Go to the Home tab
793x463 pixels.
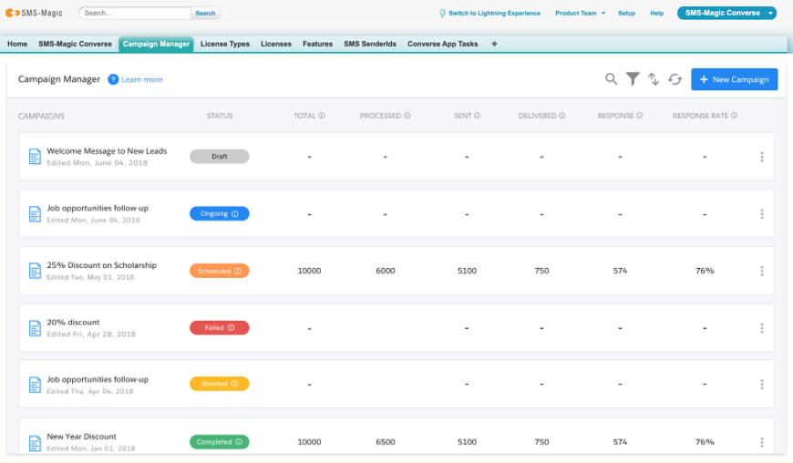click(x=17, y=44)
